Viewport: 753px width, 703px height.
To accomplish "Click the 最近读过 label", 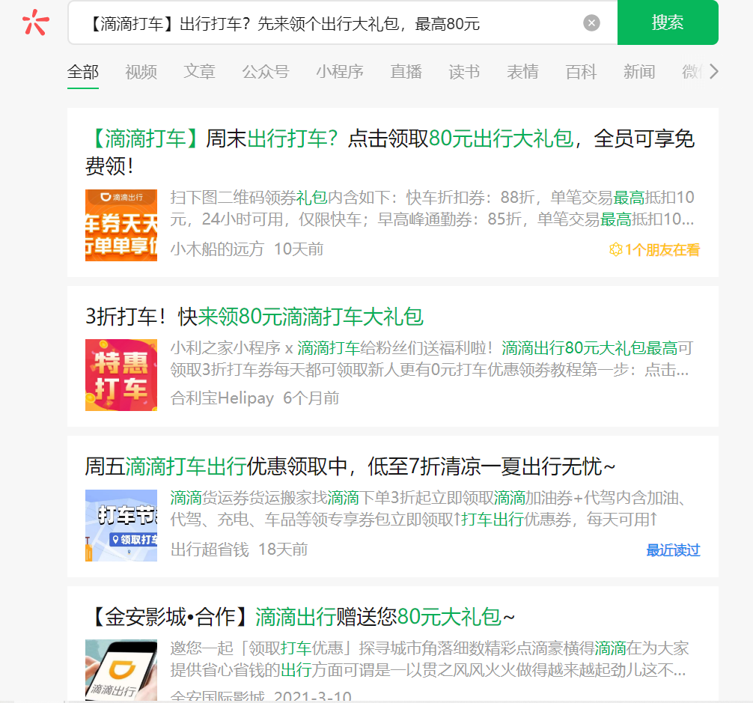I will [x=673, y=550].
